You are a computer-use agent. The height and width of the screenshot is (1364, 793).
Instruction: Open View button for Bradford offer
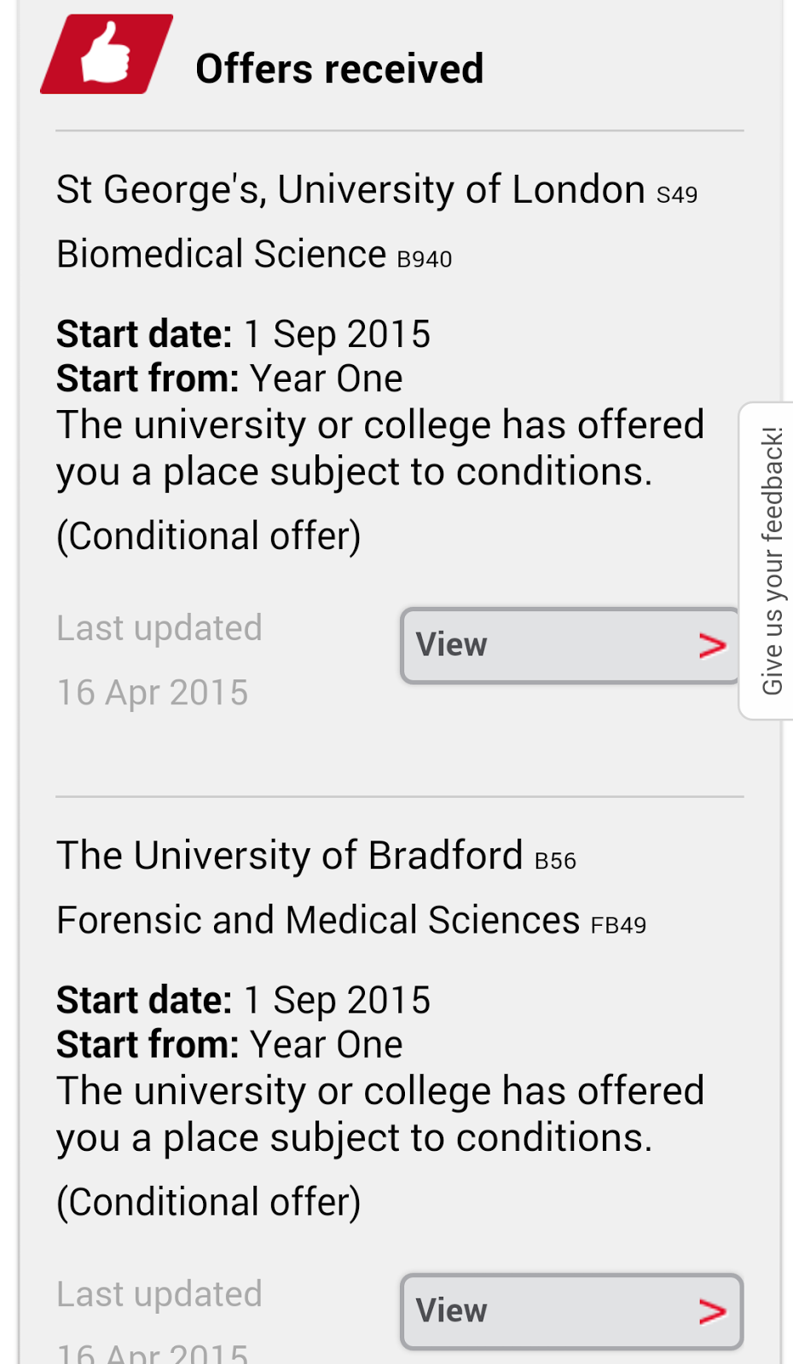point(571,1311)
